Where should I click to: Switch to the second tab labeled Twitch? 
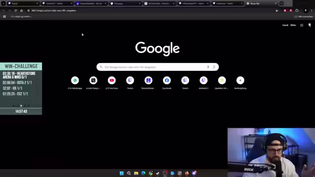(57, 3)
